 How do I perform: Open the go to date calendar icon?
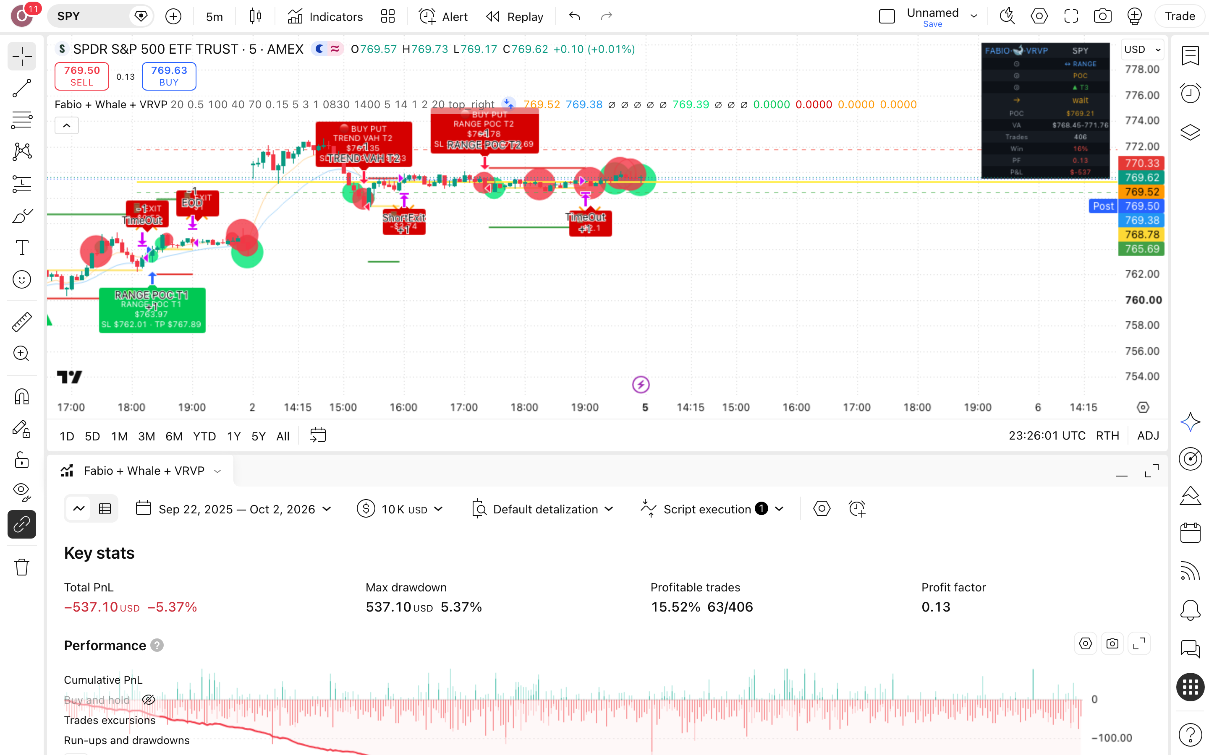pos(318,435)
